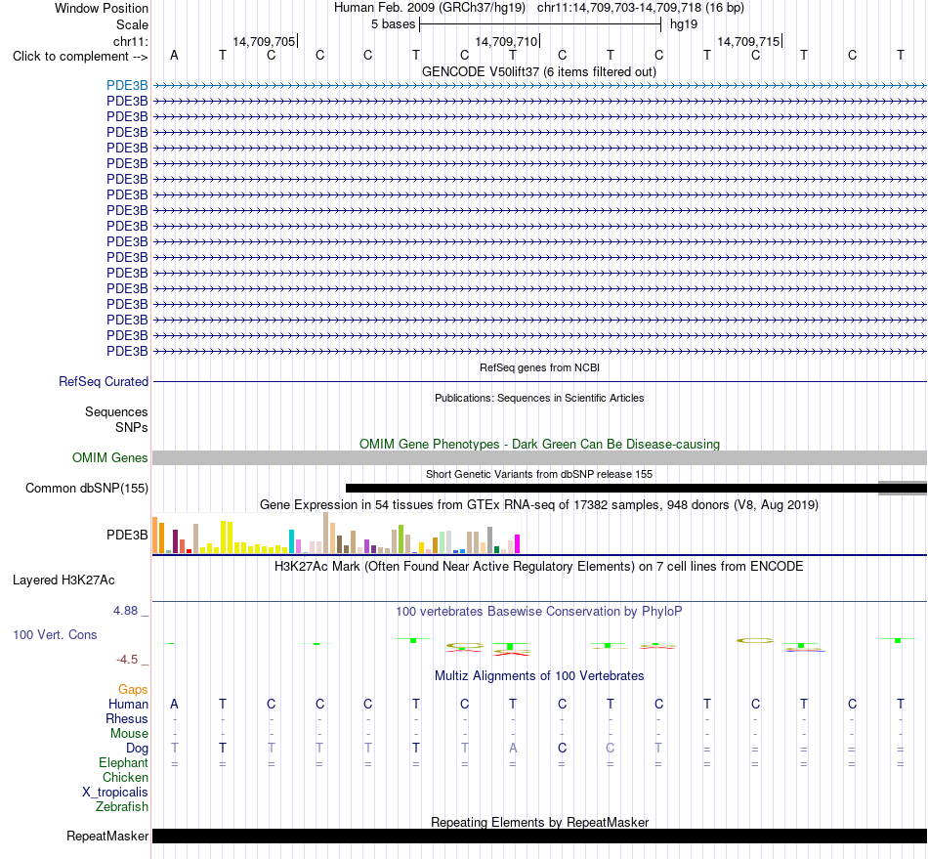Open 'Repeating Elements by RepeatMasker' track title
This screenshot has width=928, height=859.
pyautogui.click(x=539, y=822)
